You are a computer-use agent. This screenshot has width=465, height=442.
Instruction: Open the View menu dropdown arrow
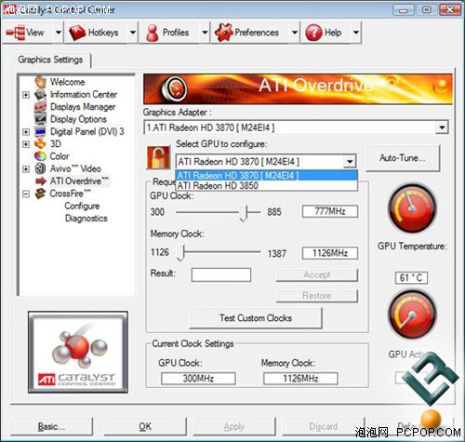click(59, 33)
